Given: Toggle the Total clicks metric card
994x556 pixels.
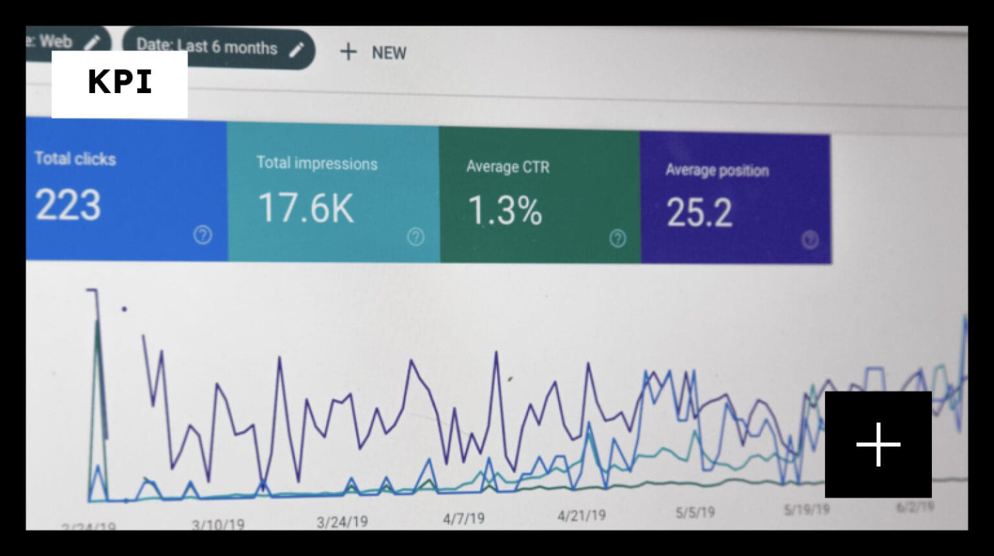Looking at the screenshot, I should (126, 190).
